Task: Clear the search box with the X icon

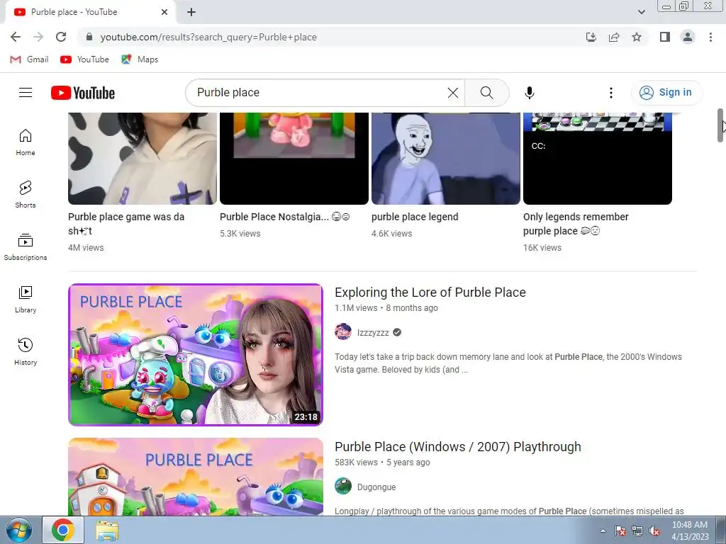Action: click(453, 93)
